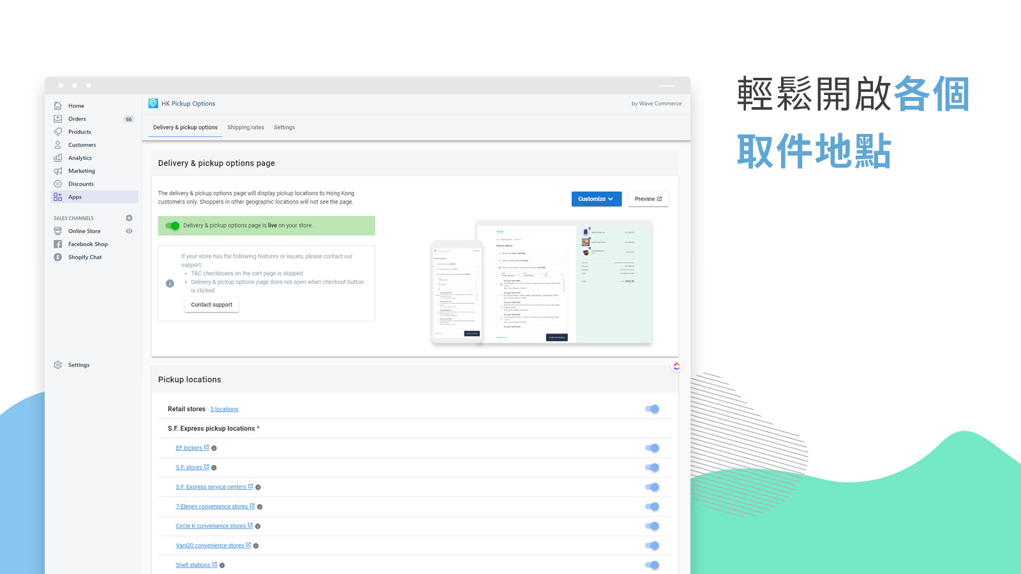Open the 3 locations link
The height and width of the screenshot is (574, 1021).
tap(225, 409)
